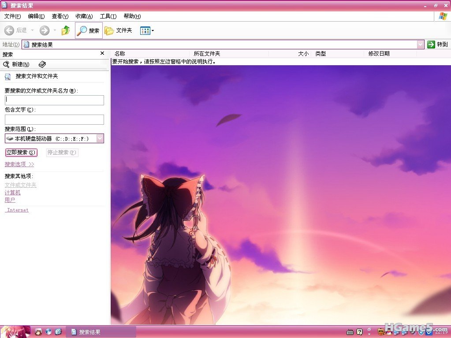The width and height of the screenshot is (451, 338).
Task: Click the 后退 back arrow button
Action: tap(16, 30)
